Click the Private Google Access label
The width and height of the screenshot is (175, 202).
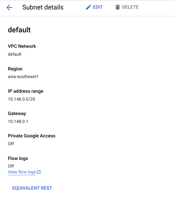pos(32,136)
